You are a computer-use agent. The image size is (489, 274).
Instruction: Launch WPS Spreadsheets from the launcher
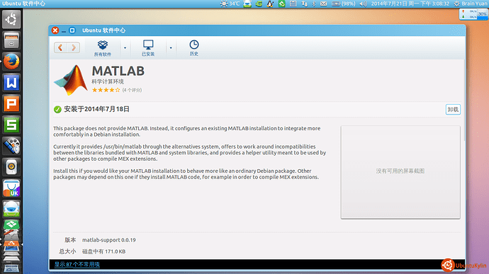coord(11,125)
